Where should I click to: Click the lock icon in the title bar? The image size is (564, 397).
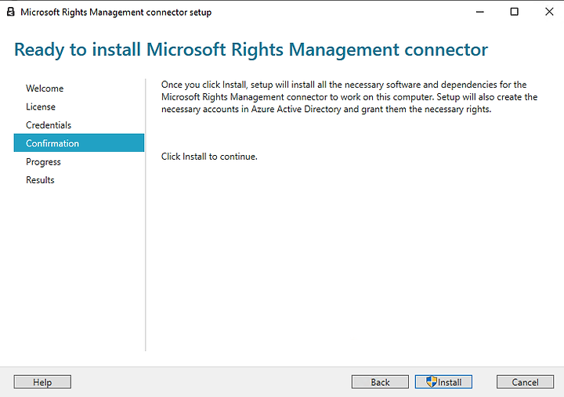[11, 12]
